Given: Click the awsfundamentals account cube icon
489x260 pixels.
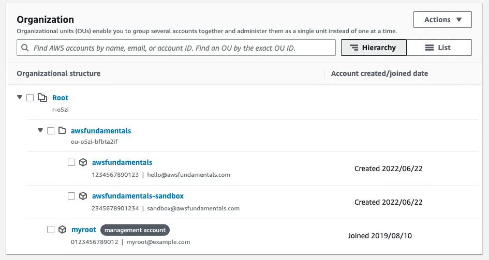Looking at the screenshot, I should (x=83, y=162).
